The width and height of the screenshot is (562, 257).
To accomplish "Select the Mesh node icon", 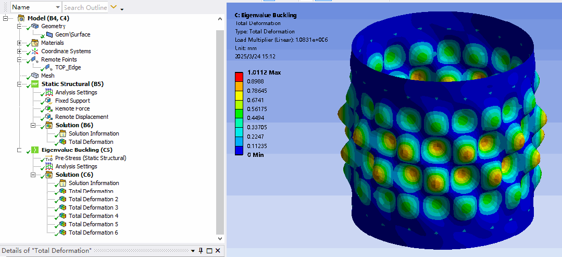I will (35, 76).
